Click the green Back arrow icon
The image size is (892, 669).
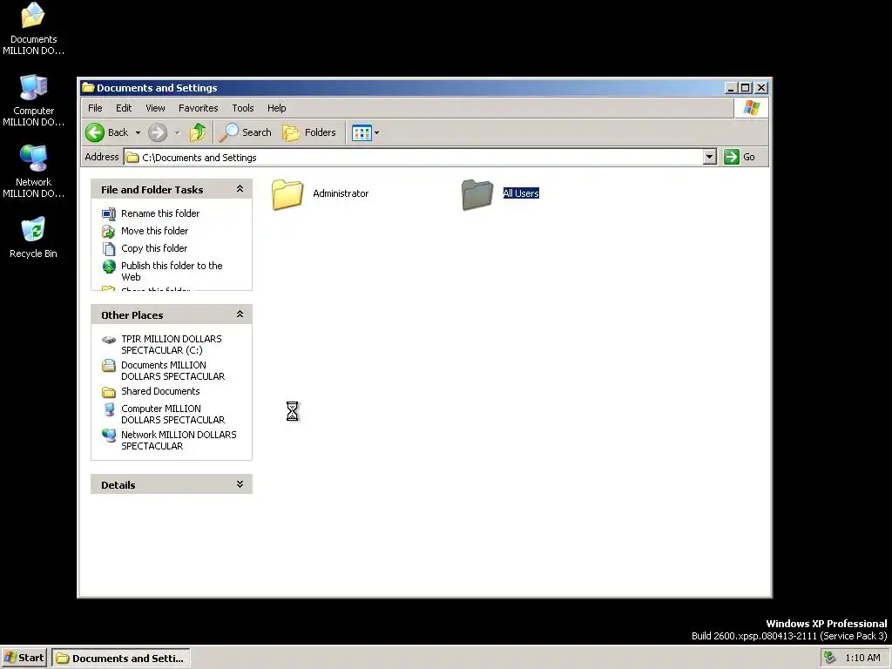[x=95, y=132]
